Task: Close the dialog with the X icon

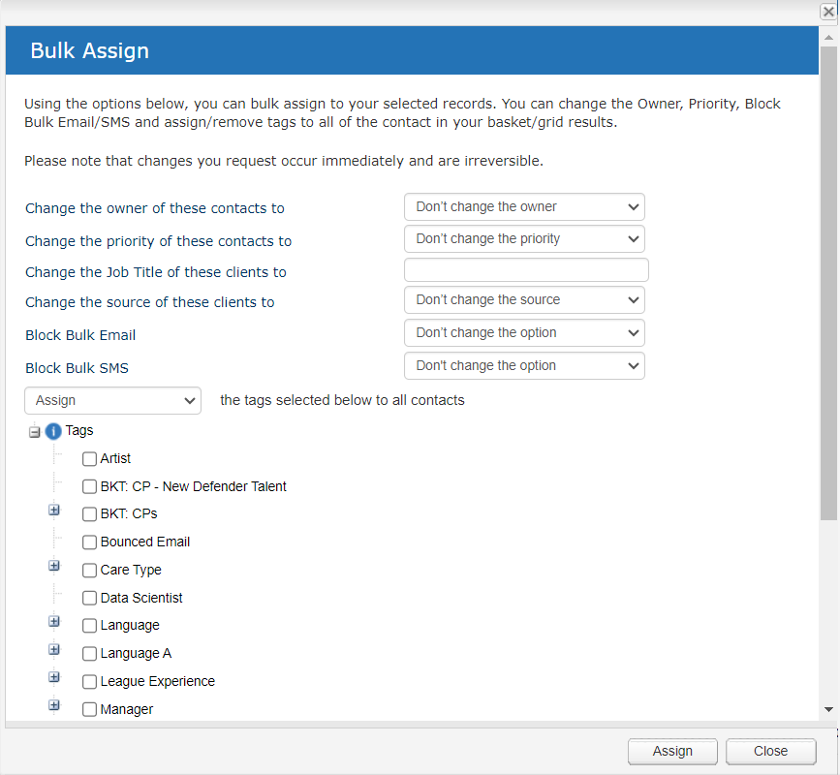Action: (x=828, y=12)
